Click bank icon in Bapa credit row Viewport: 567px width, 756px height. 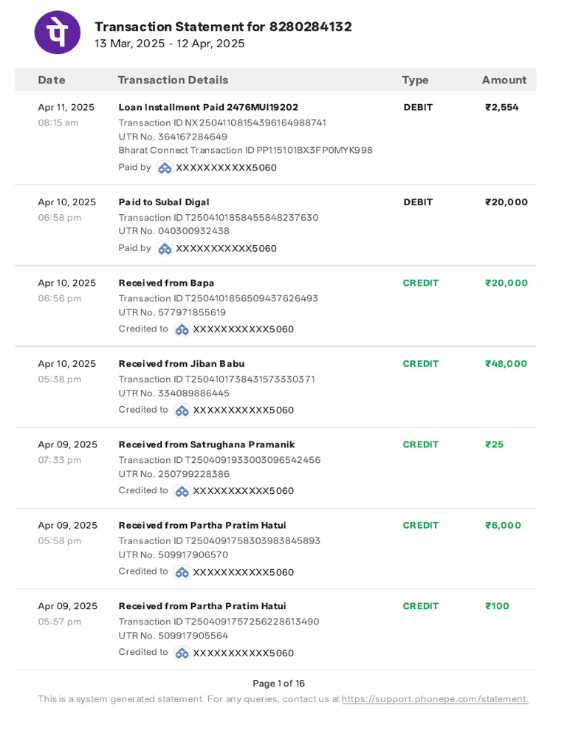click(182, 329)
